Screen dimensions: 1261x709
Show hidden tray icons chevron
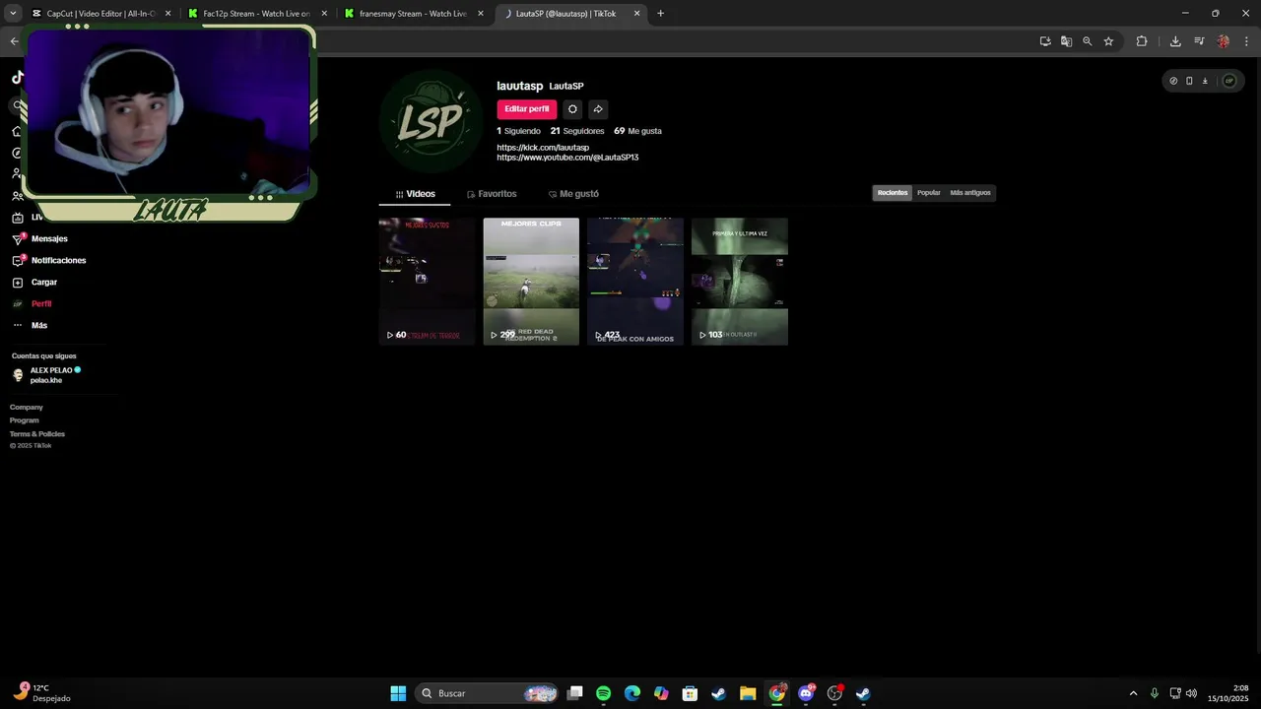pyautogui.click(x=1133, y=693)
